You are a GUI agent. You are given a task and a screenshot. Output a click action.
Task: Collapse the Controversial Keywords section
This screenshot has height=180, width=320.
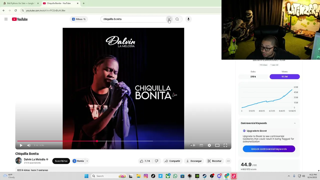point(295,123)
